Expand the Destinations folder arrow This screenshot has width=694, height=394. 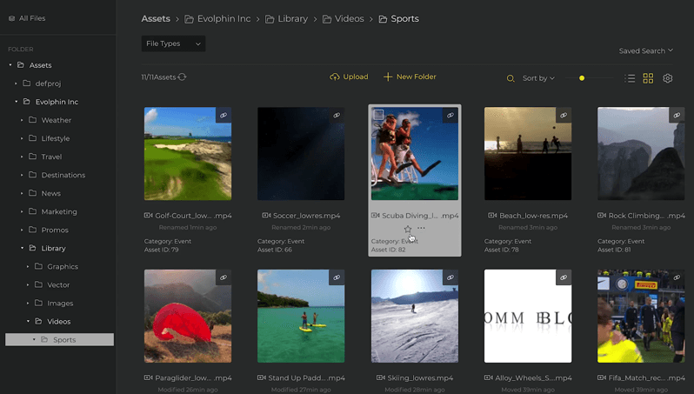(22, 175)
